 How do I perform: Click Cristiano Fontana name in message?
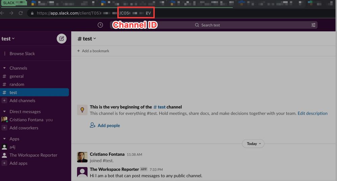(107, 154)
